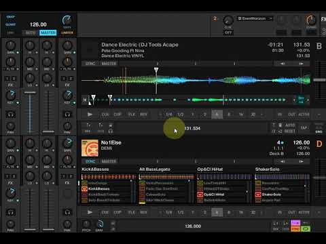The image size is (326, 244).
Task: Toggle the LIMITER button
Action: point(67,33)
